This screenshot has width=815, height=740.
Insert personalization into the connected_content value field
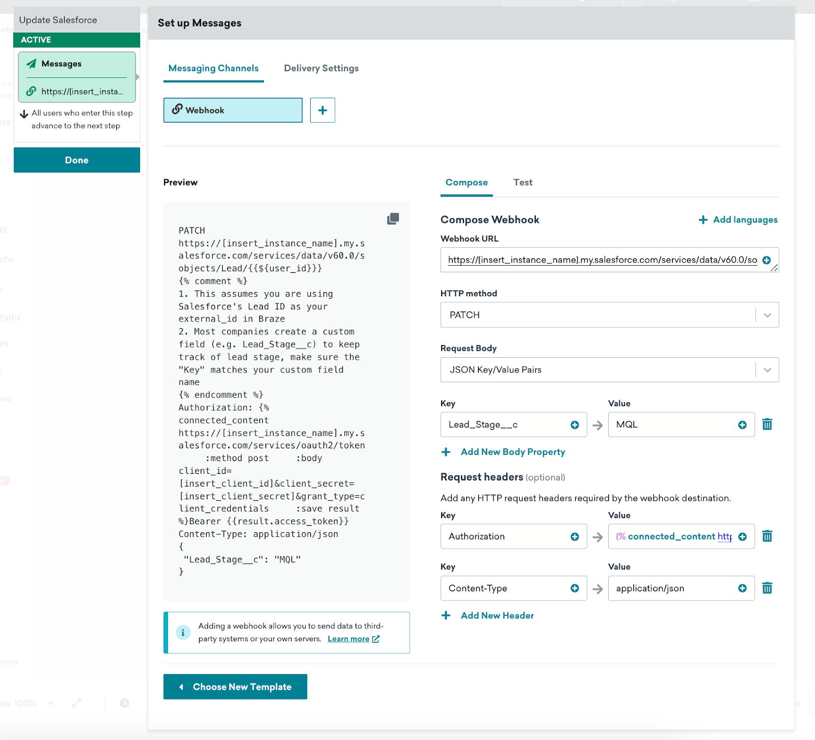tap(742, 537)
